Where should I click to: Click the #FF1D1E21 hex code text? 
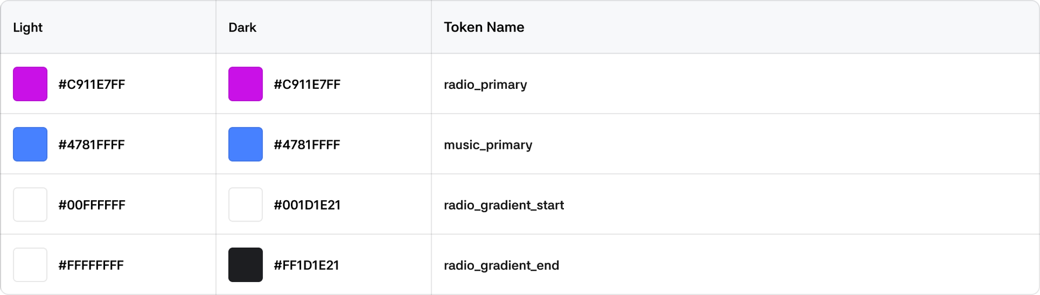click(306, 266)
